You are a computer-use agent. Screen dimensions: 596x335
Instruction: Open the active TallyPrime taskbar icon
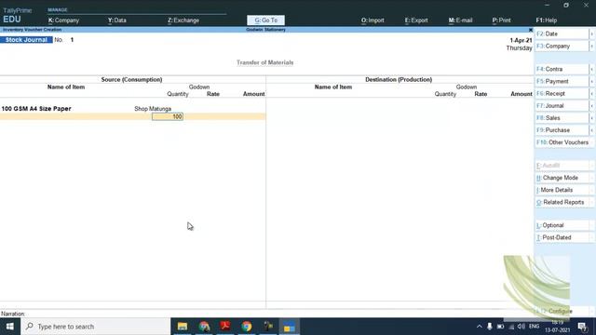(x=290, y=327)
